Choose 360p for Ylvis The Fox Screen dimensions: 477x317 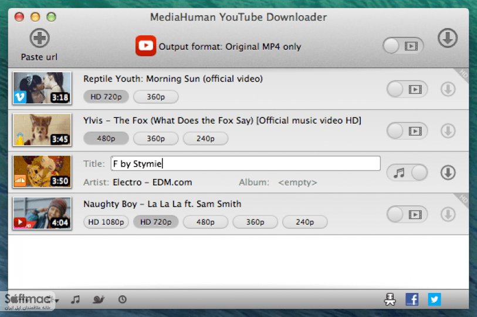(155, 139)
